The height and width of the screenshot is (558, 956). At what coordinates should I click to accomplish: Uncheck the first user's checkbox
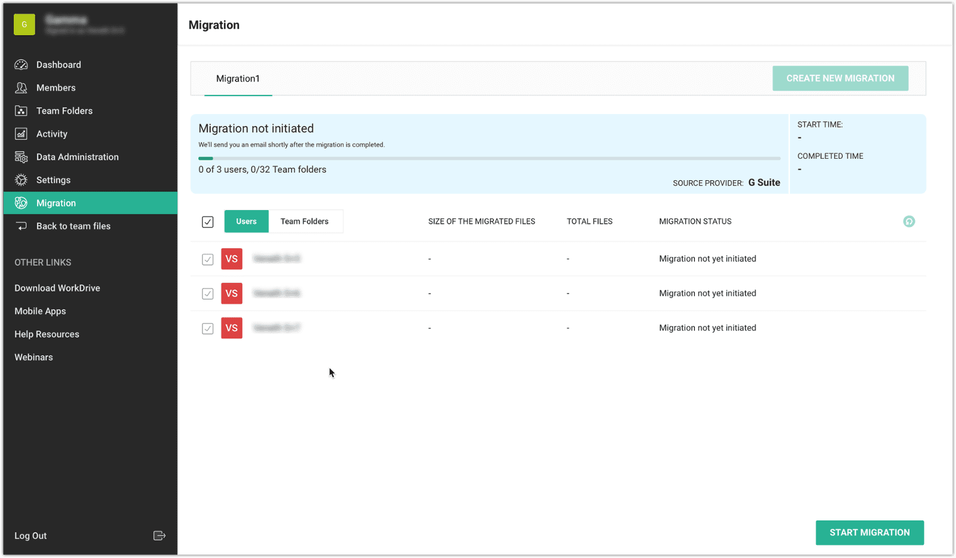tap(207, 260)
